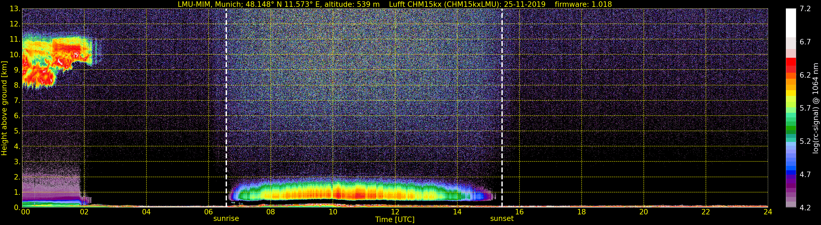
Task: Click the sunrise dashed vertical line
Action: [x=226, y=108]
